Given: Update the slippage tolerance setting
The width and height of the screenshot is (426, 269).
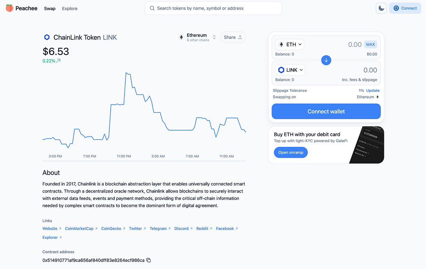Looking at the screenshot, I should click(372, 90).
